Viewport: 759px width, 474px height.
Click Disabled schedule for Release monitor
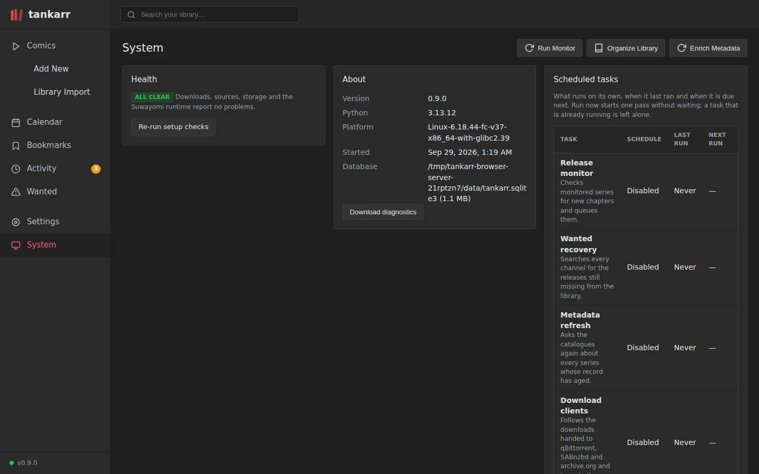643,191
